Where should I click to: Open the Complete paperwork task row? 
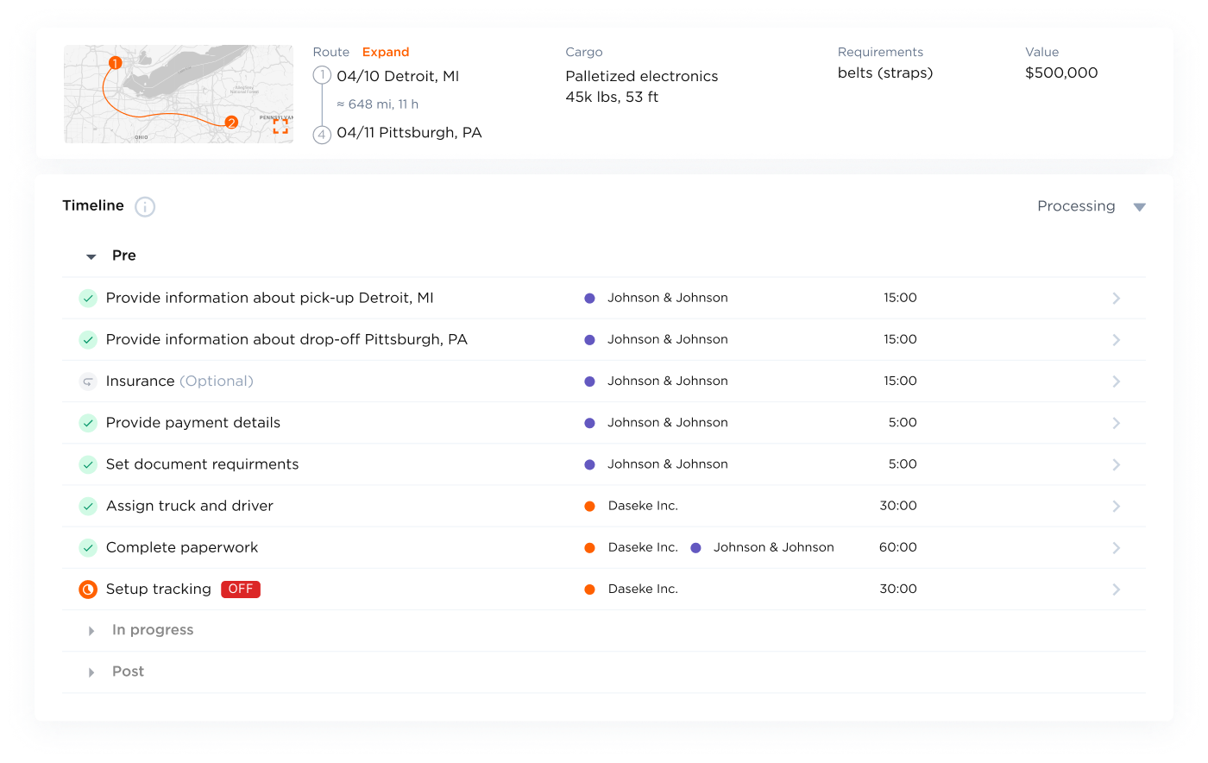pos(1116,548)
